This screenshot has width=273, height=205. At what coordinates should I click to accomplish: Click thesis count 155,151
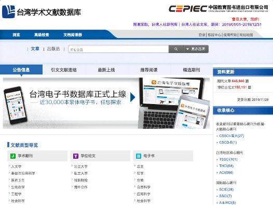tap(240, 87)
